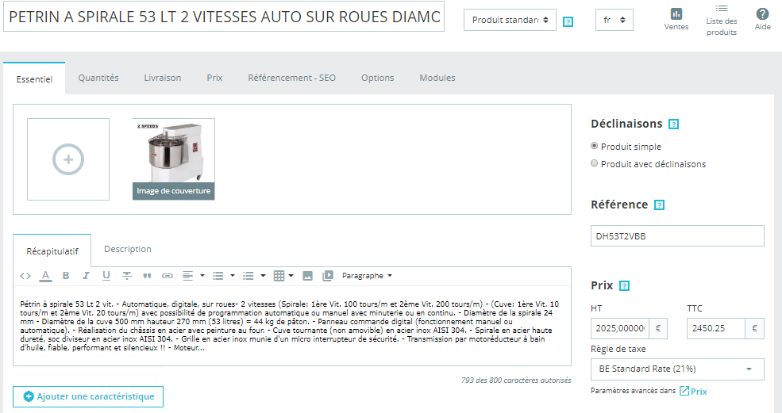This screenshot has width=782, height=413.
Task: Open advanced Prix settings link
Action: 694,391
